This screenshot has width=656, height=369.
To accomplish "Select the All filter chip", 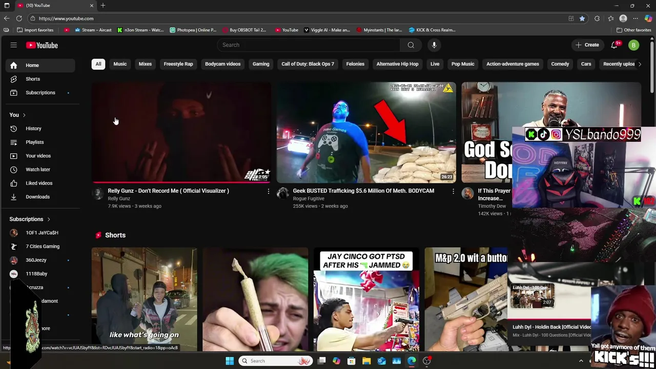I will click(x=98, y=64).
